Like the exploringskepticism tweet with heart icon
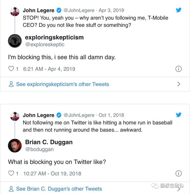 [x=11, y=69]
